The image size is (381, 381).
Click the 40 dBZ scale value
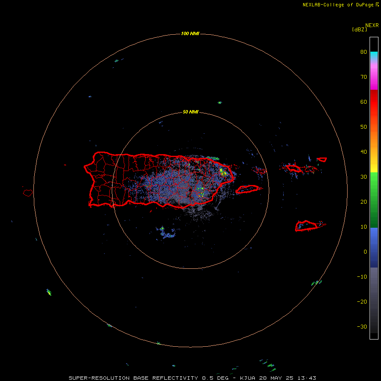(x=364, y=152)
